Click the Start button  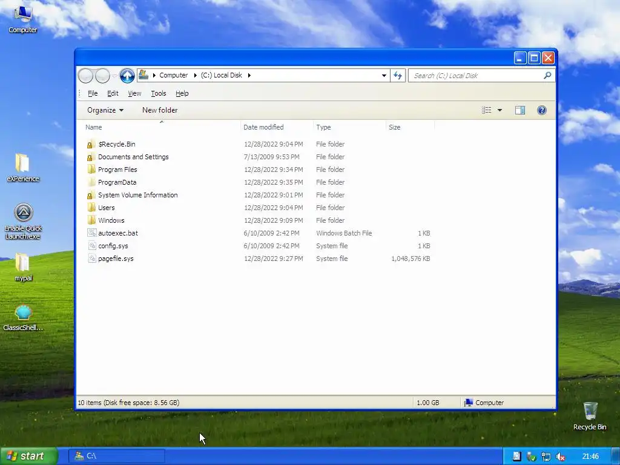click(x=29, y=457)
